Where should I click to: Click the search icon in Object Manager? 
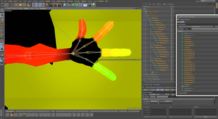pos(208,4)
